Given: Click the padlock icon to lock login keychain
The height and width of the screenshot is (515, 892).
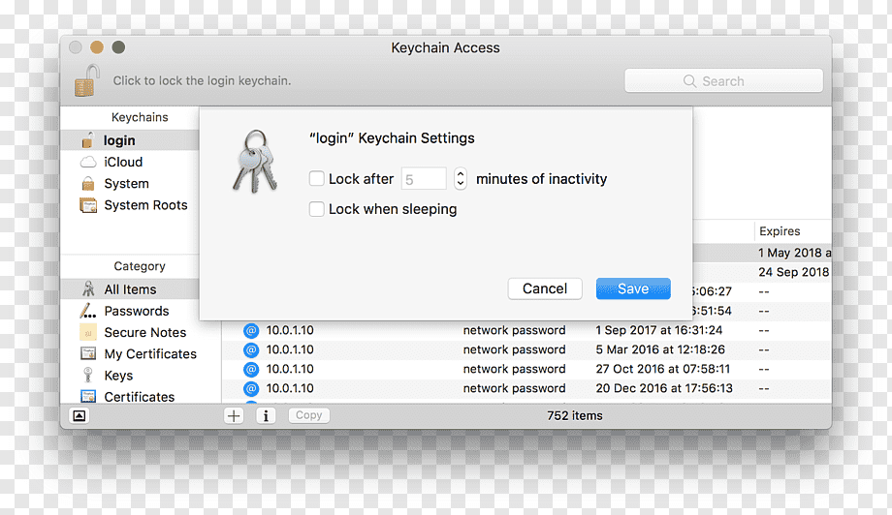Looking at the screenshot, I should pos(87,80).
